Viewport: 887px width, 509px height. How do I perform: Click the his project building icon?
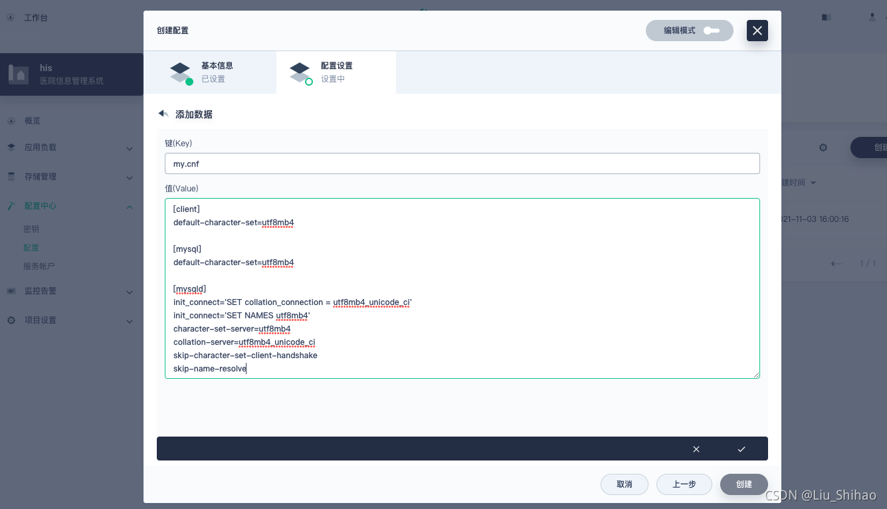click(x=19, y=74)
